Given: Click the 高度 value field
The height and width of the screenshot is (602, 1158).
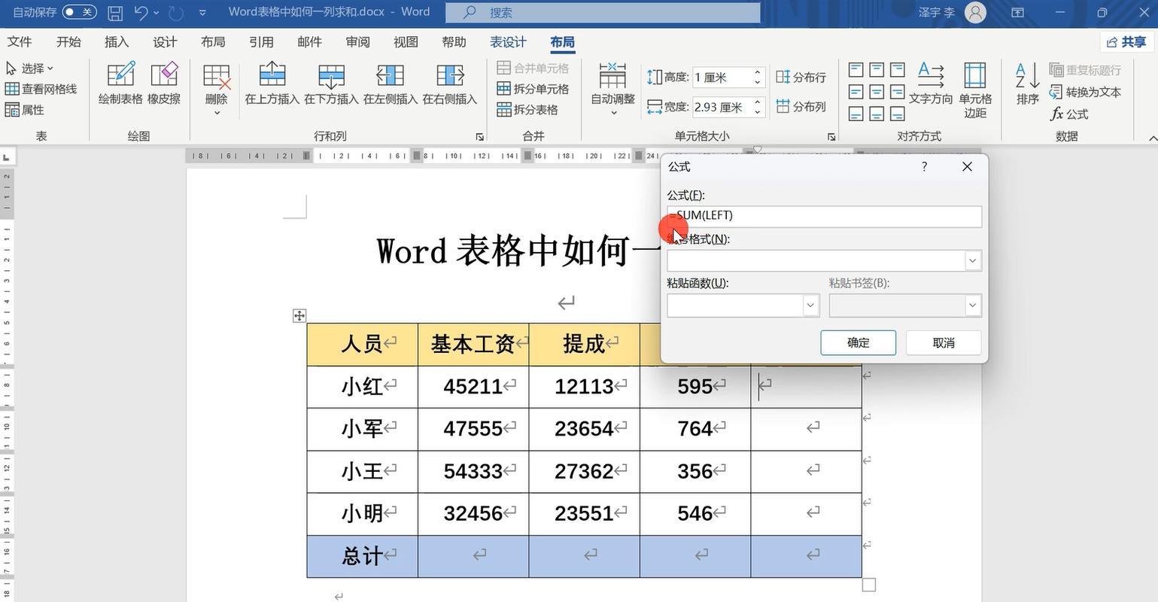Looking at the screenshot, I should point(721,77).
